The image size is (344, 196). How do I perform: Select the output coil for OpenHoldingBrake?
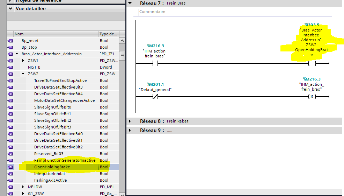312,64
